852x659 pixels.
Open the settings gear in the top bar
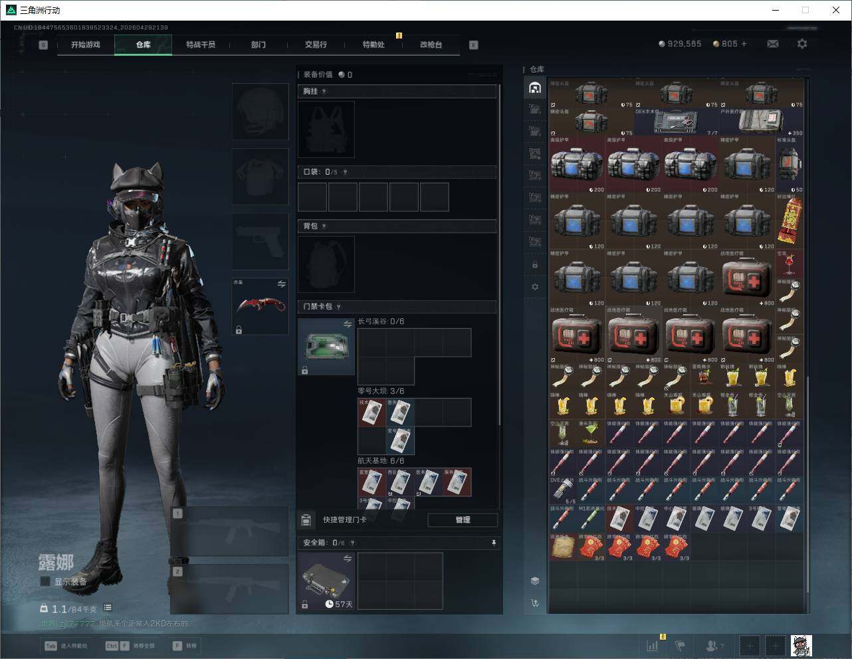pyautogui.click(x=802, y=44)
